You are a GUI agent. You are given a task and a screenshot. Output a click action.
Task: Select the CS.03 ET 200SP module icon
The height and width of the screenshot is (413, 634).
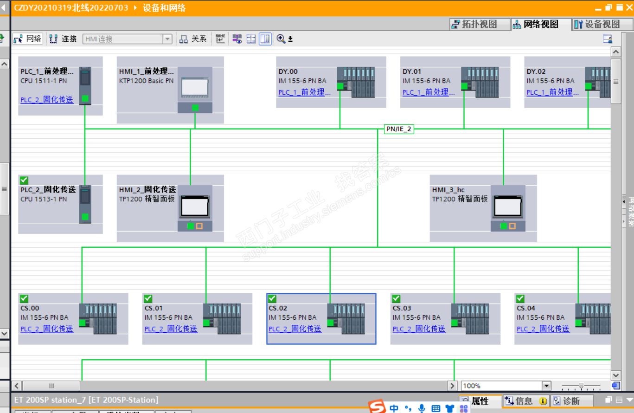point(470,319)
